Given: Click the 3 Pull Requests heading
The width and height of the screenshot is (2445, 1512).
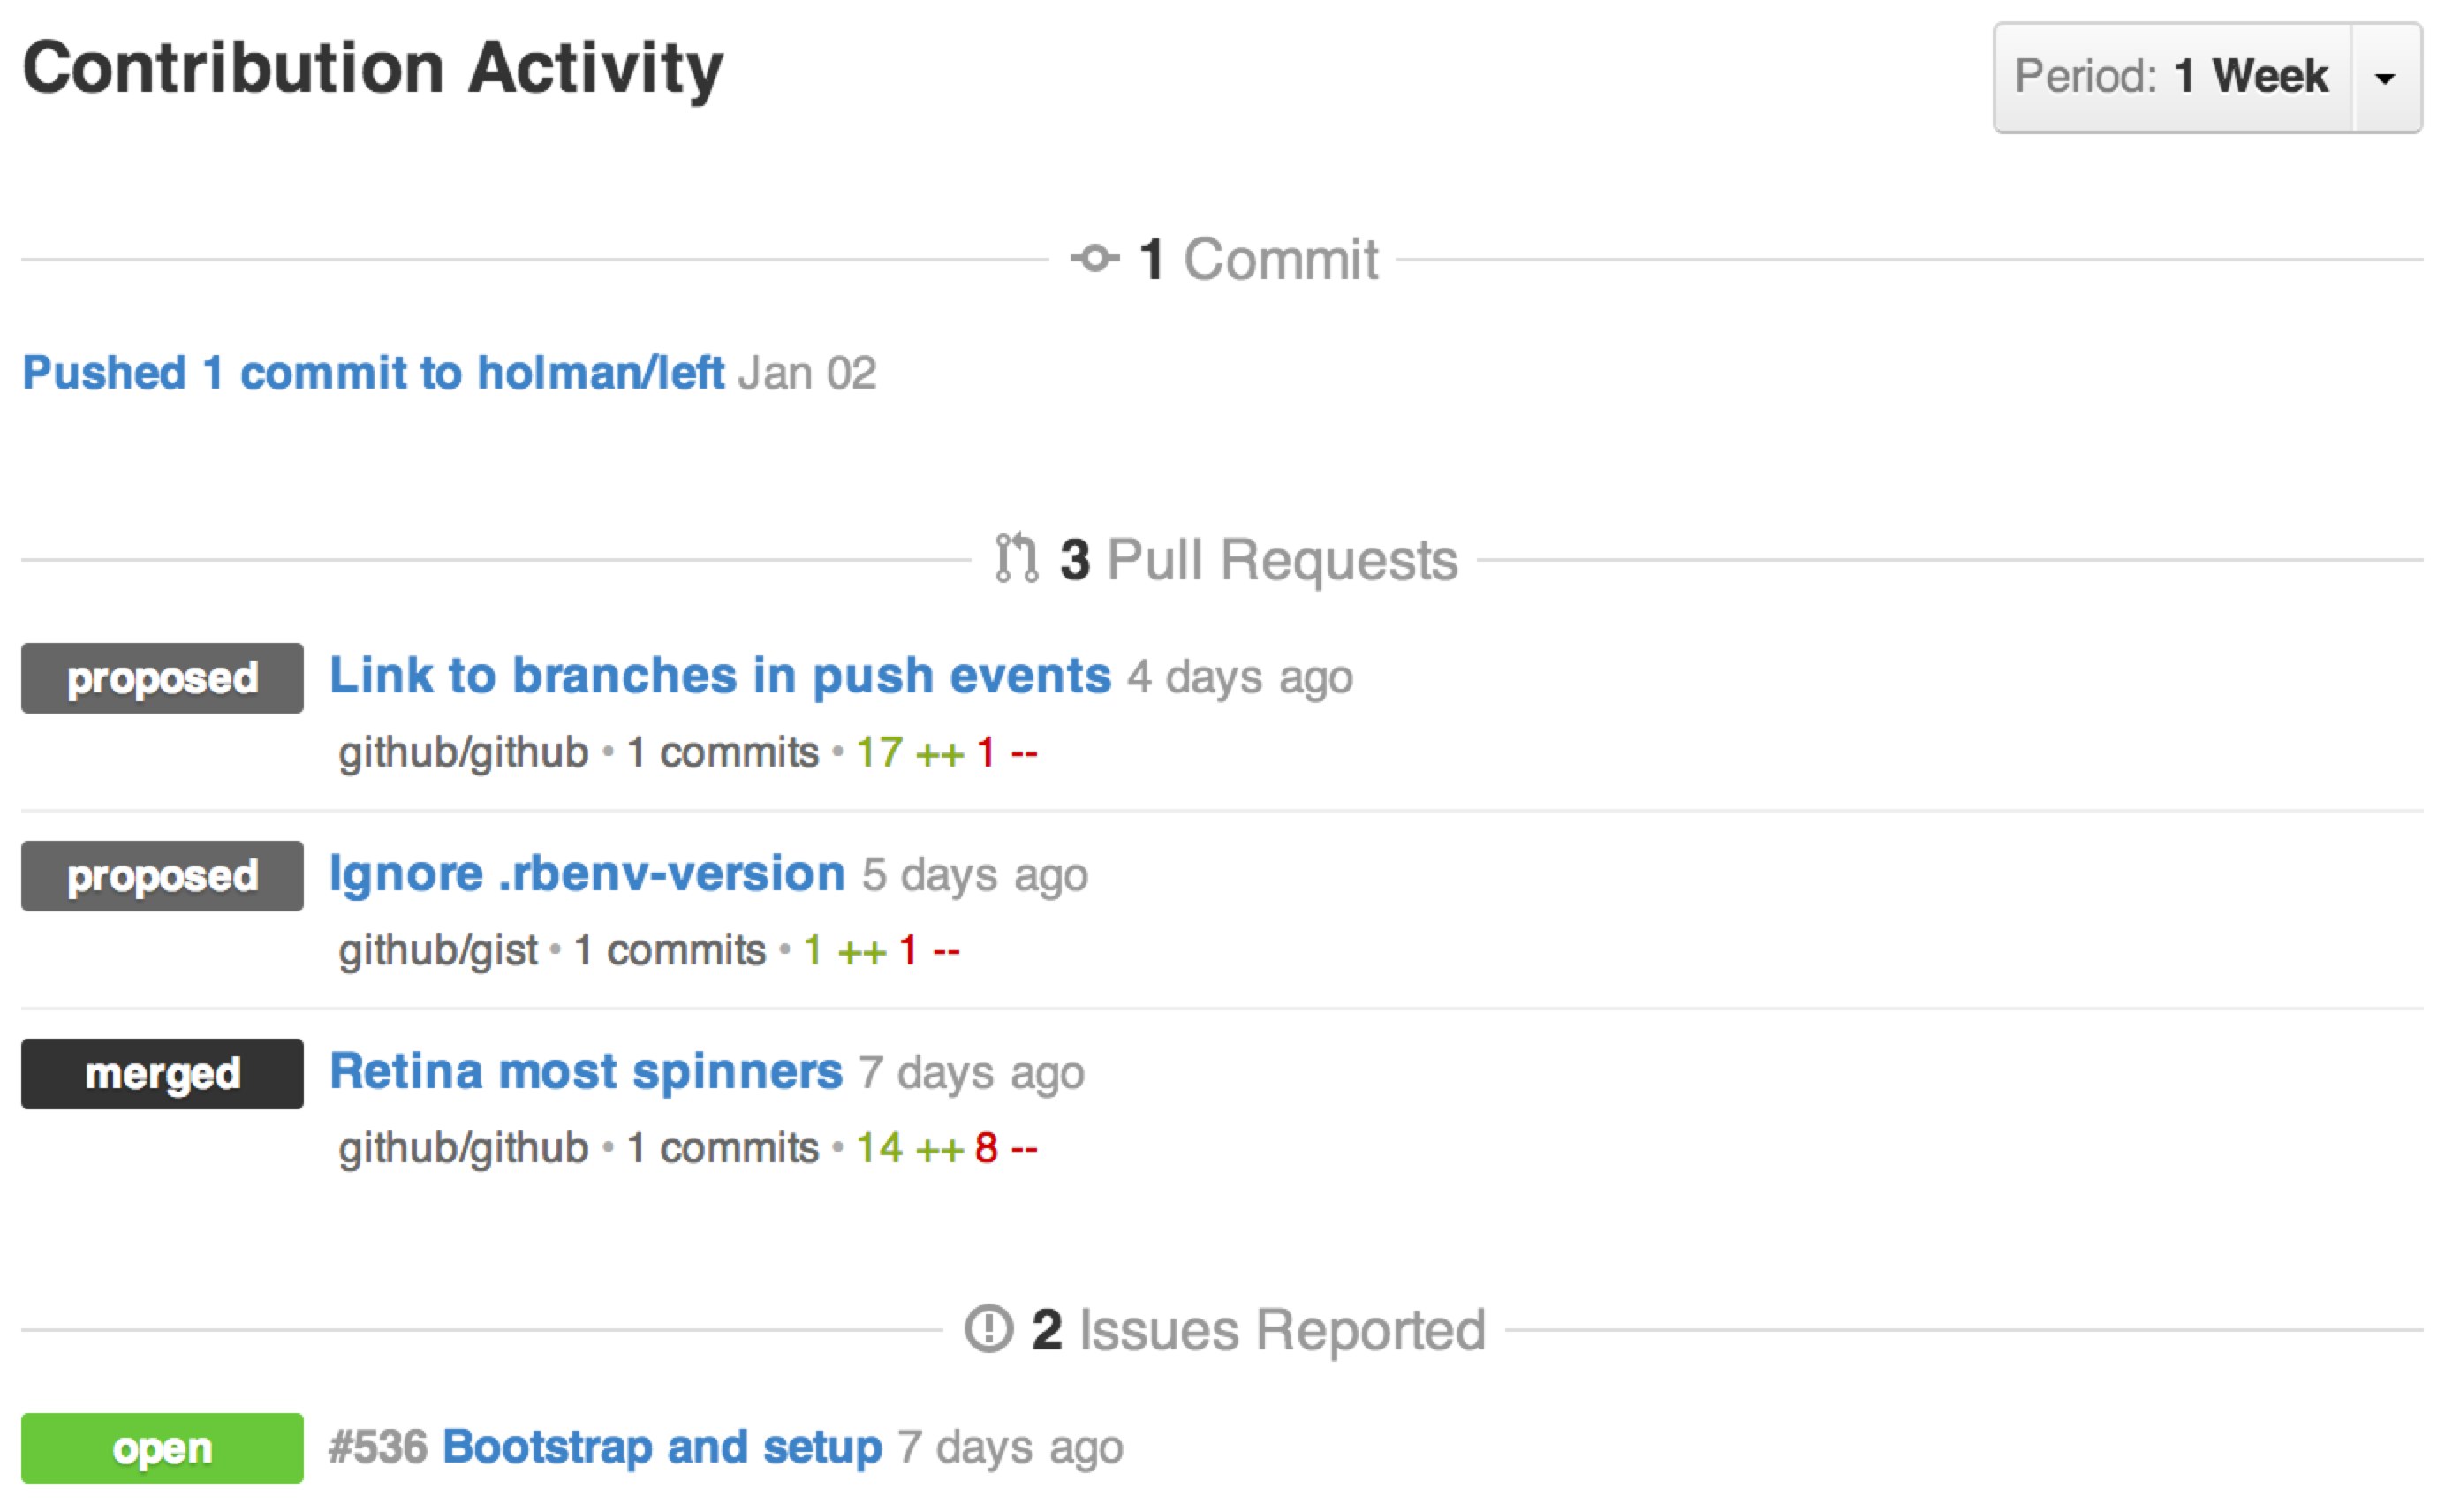Looking at the screenshot, I should tap(1258, 559).
